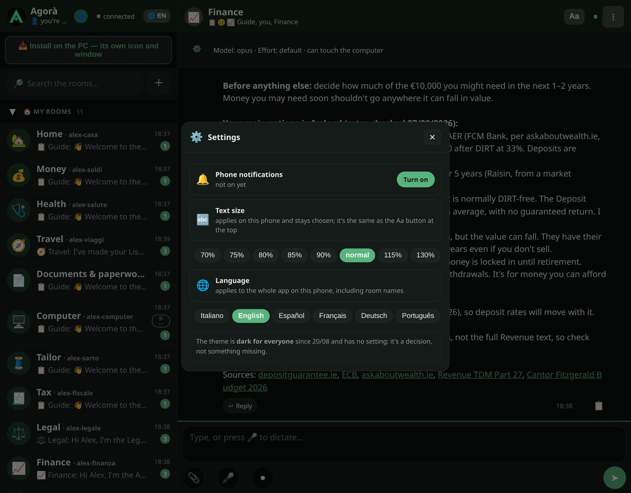The height and width of the screenshot is (493, 631).
Task: Switch language via EN globe button
Action: pyautogui.click(x=157, y=16)
